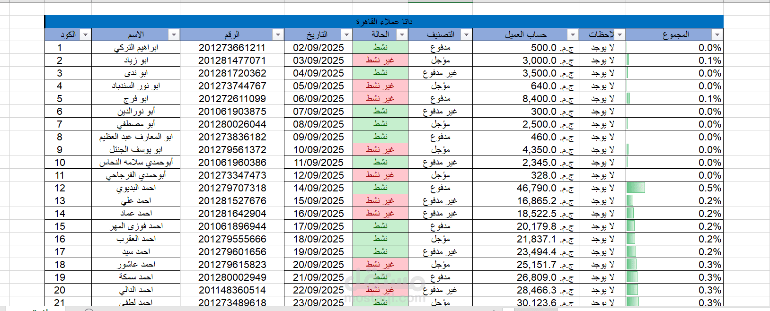The image size is (770, 311).
Task: Select the green نشط status in row 1
Action: pos(381,48)
